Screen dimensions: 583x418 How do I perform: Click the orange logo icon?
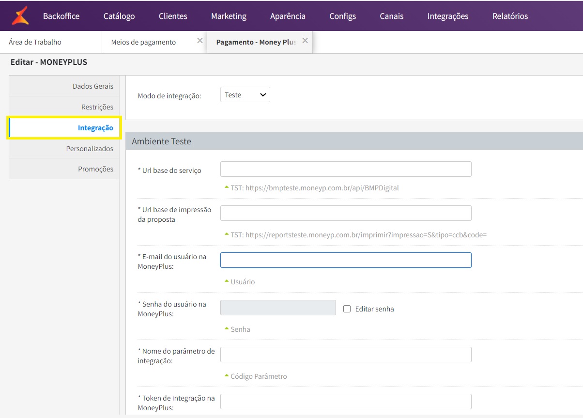coord(20,15)
